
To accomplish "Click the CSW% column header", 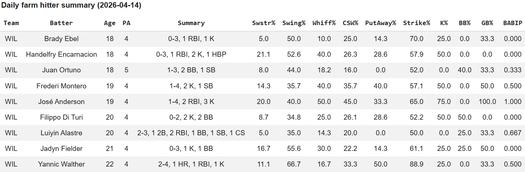I will (350, 23).
